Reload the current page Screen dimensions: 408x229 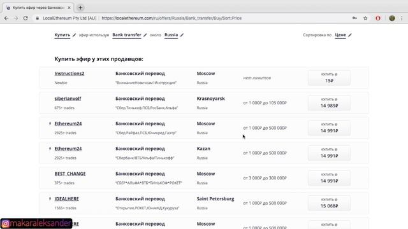[x=25, y=18]
